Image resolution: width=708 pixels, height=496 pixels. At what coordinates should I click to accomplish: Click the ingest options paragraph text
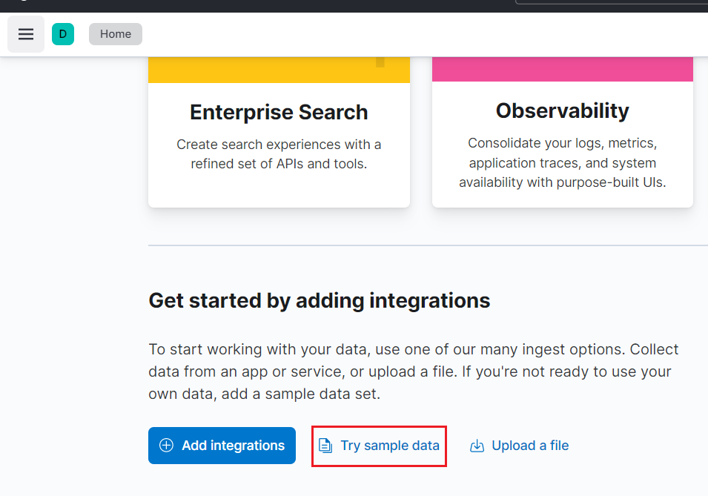(414, 371)
